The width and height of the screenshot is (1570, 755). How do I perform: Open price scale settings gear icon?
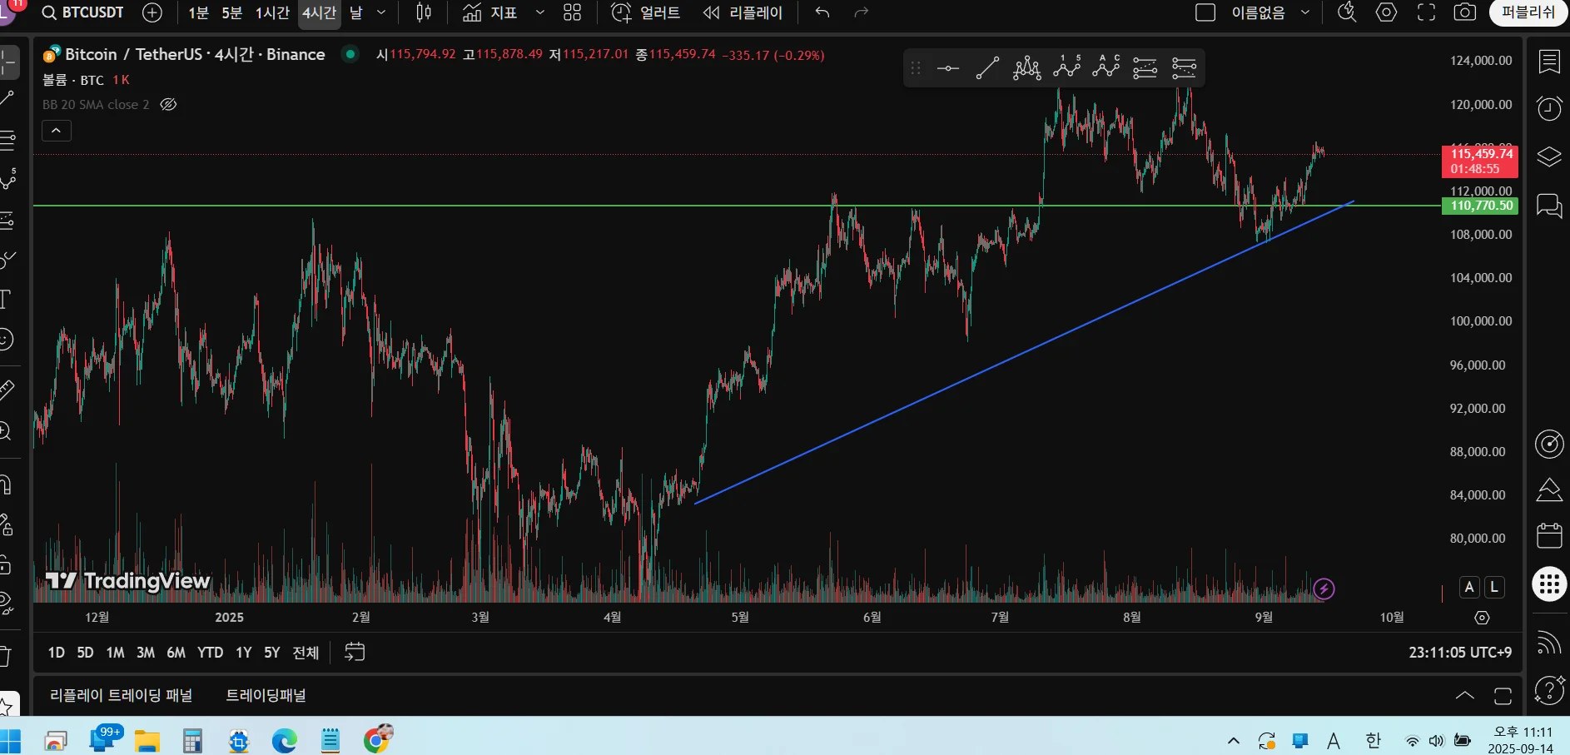click(x=1482, y=618)
